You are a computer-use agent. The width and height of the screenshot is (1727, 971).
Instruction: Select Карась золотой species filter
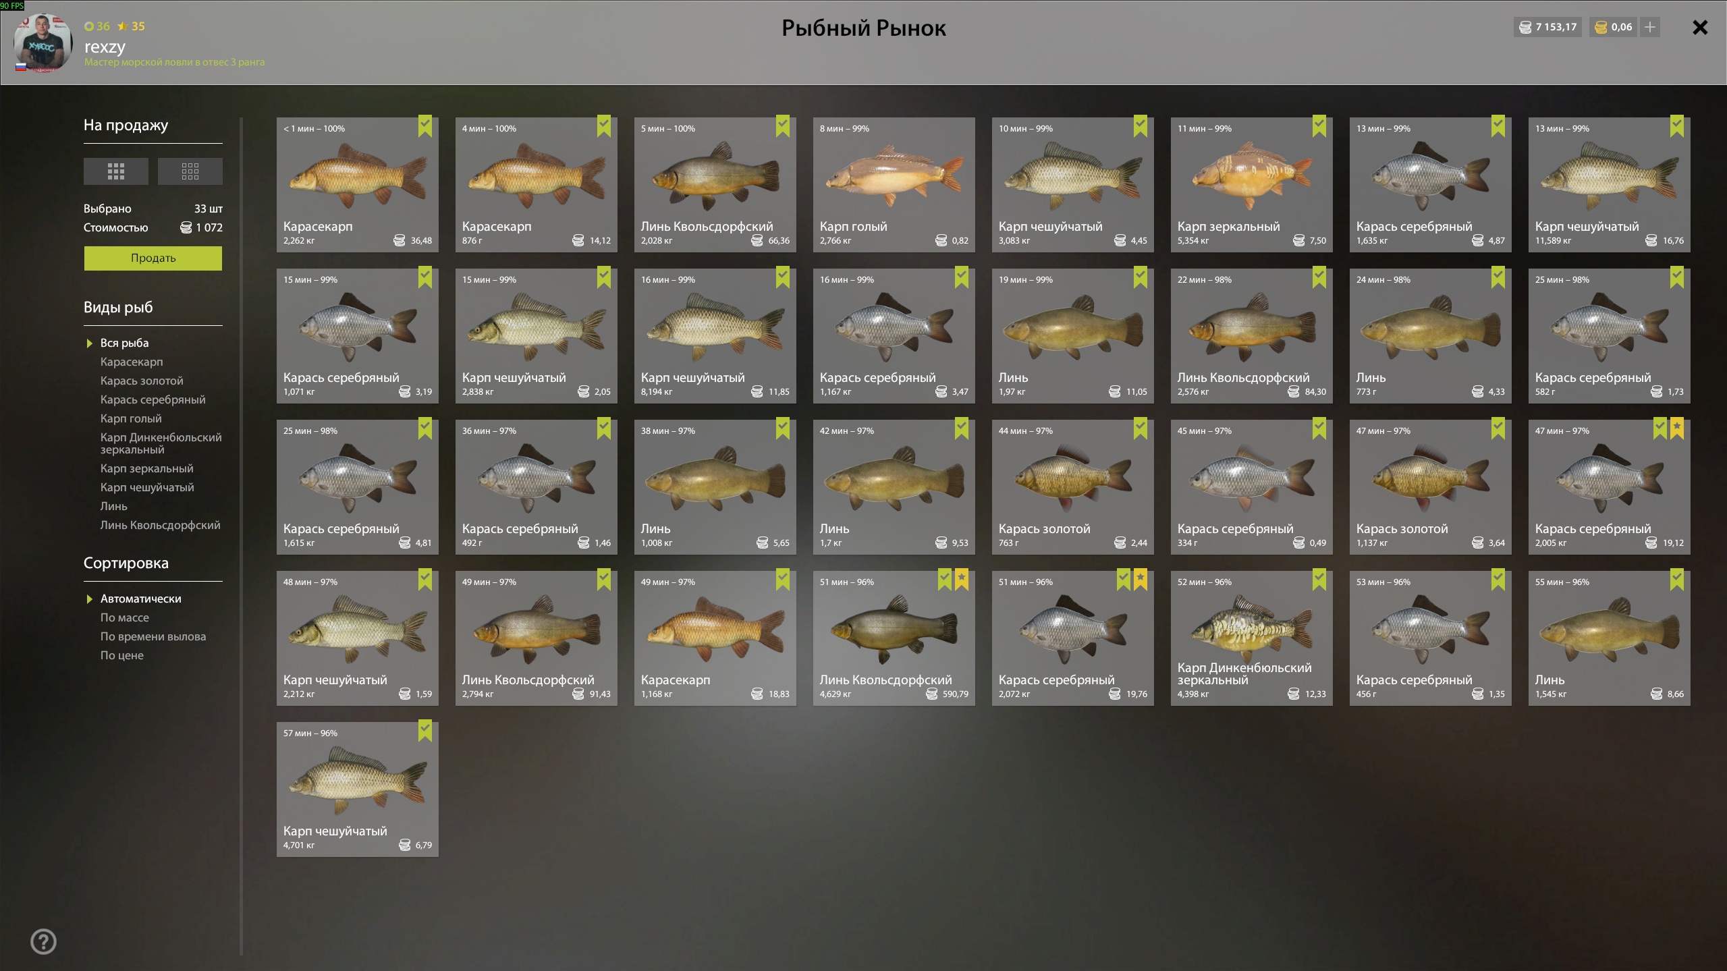pyautogui.click(x=142, y=381)
